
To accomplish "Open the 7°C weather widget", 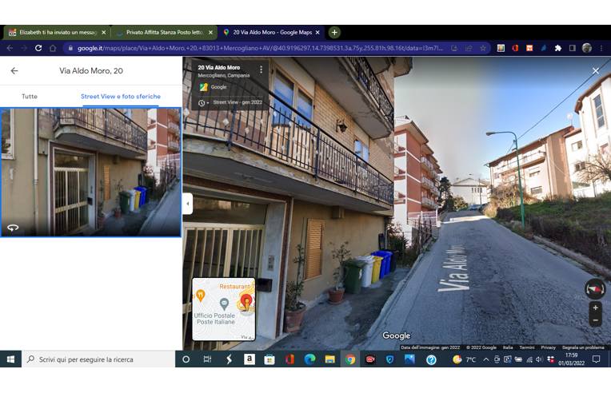I will coord(464,359).
